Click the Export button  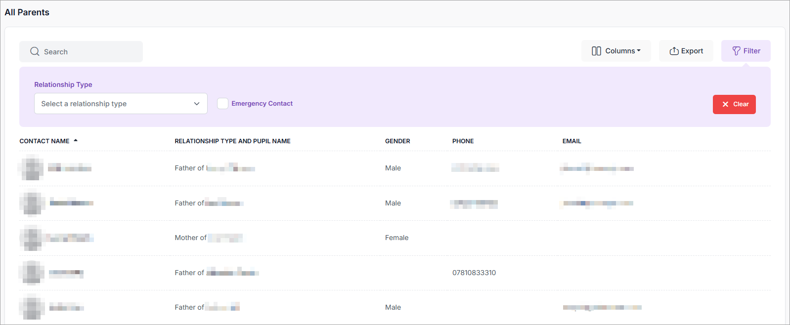pyautogui.click(x=686, y=51)
